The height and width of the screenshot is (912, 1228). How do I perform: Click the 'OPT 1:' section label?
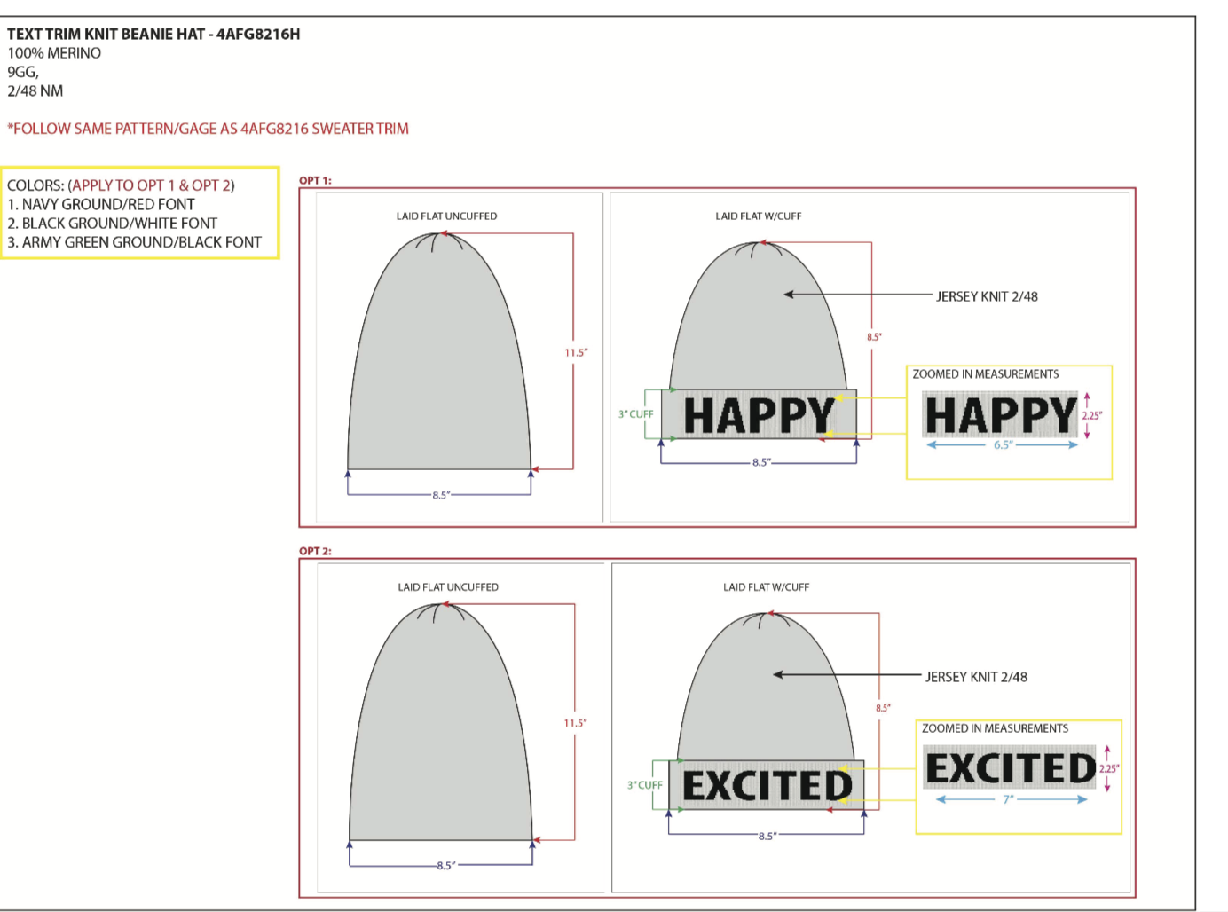pos(315,180)
